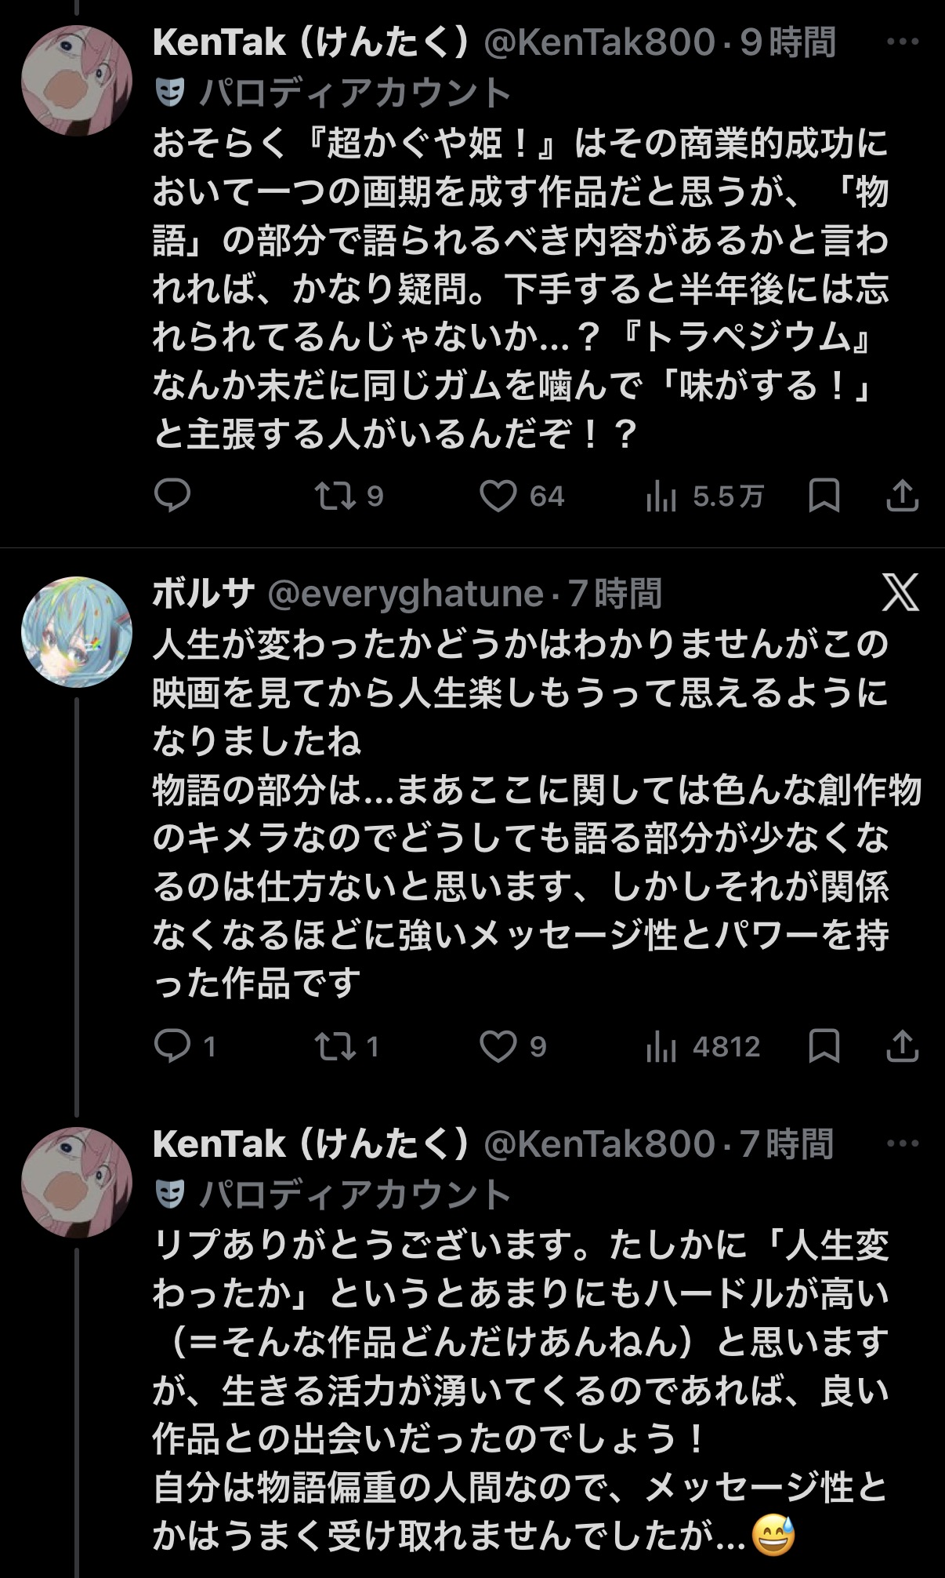Click the X logo icon on ボルサ's tweet

pyautogui.click(x=900, y=593)
